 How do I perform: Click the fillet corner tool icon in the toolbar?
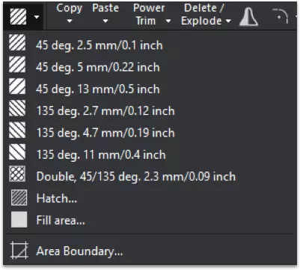[281, 16]
